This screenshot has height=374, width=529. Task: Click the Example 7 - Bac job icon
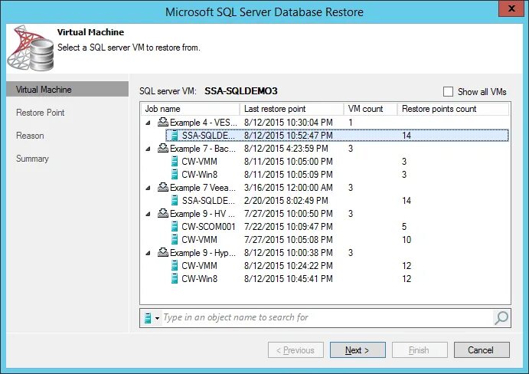[163, 148]
